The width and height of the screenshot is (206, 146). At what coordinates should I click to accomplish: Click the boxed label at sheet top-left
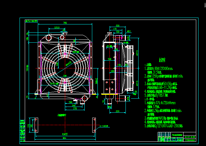[x=31, y=21]
